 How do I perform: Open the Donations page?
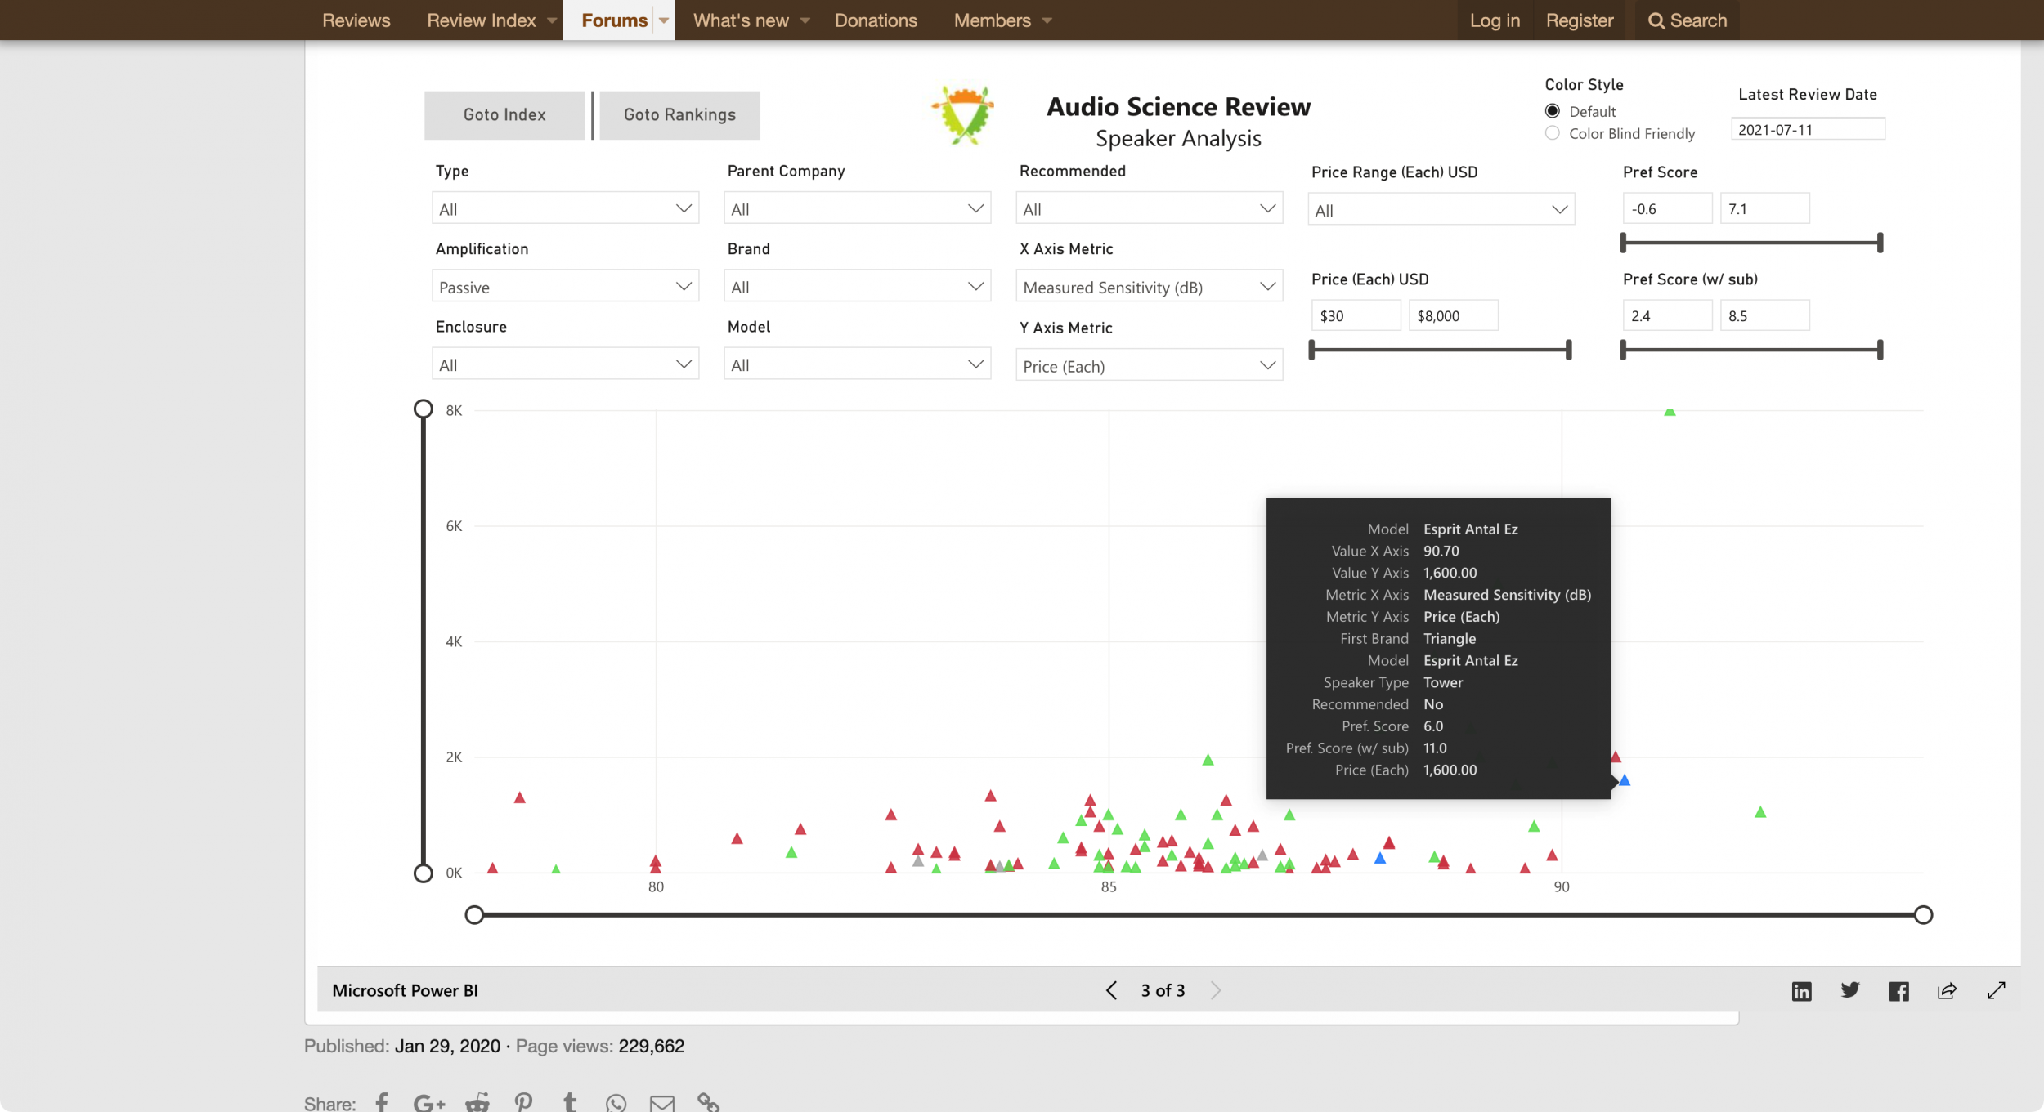876,20
